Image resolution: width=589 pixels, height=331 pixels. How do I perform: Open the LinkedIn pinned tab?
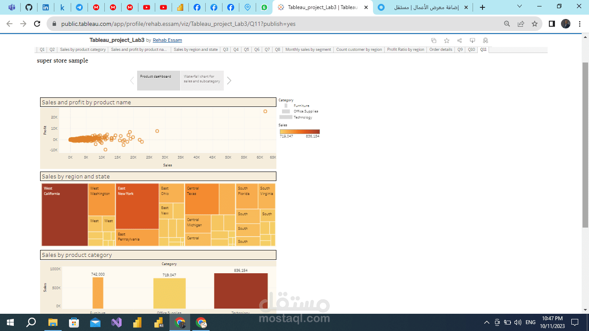(45, 7)
